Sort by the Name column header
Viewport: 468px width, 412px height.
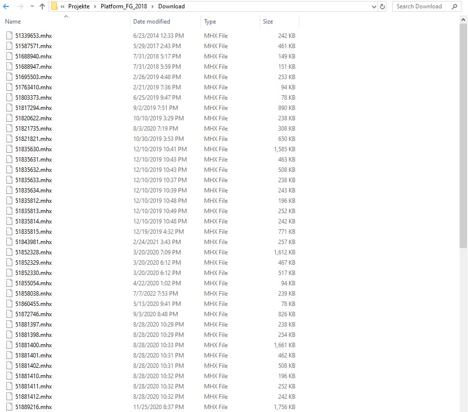(x=13, y=22)
